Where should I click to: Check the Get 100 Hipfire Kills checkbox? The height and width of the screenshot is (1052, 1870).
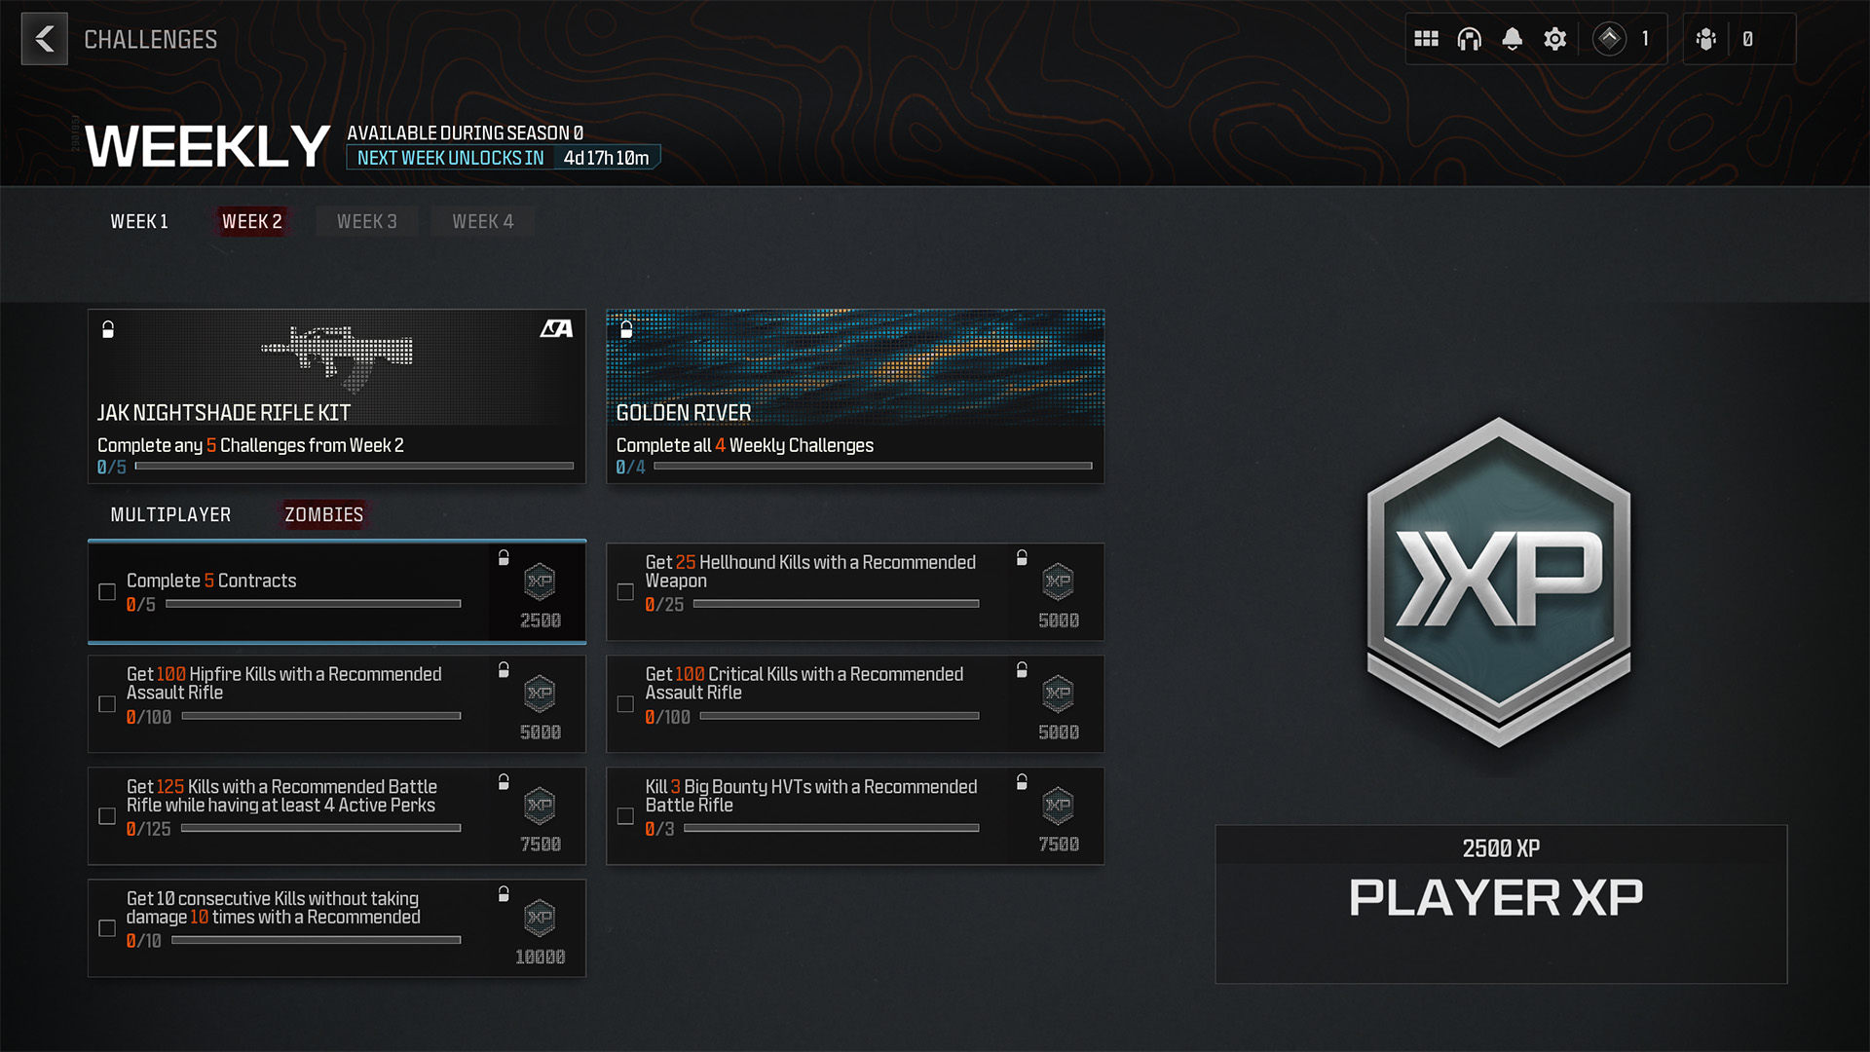coord(108,704)
